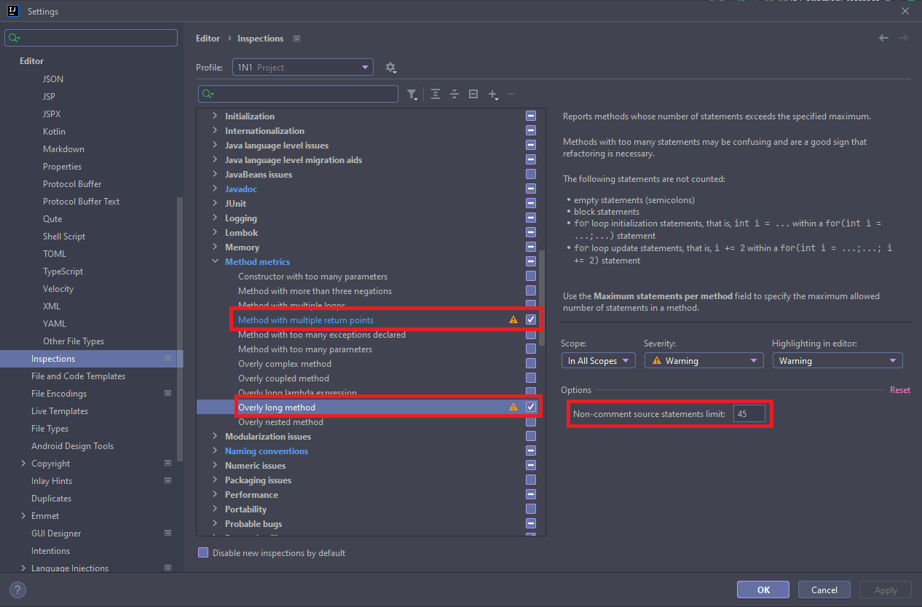Viewport: 922px width, 607px height.
Task: Select File and Code Templates settings page
Action: tap(78, 376)
